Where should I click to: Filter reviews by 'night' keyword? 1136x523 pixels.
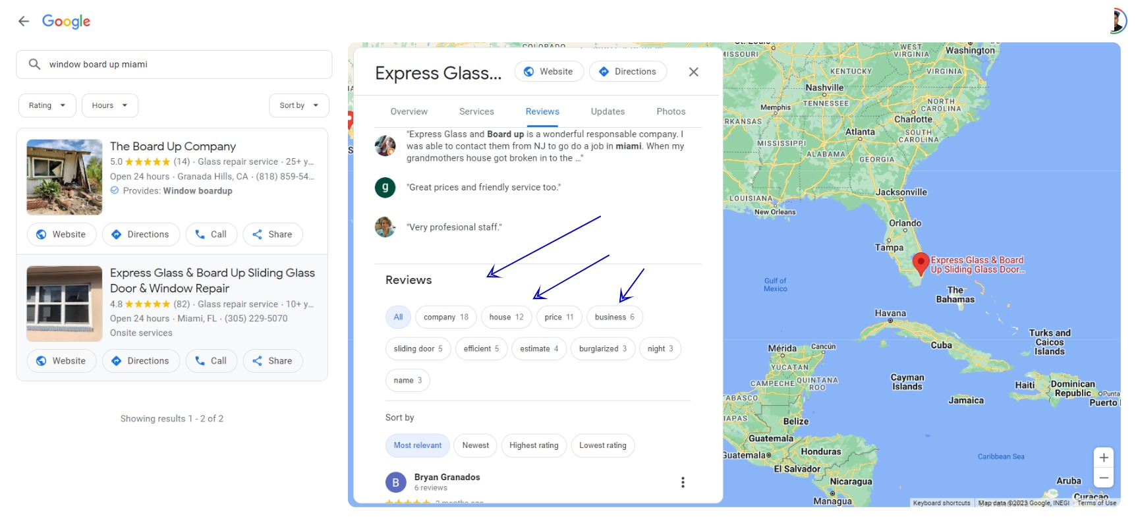tap(660, 349)
